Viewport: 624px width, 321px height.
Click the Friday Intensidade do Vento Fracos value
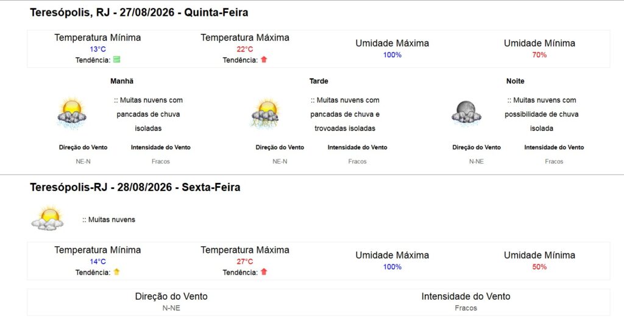click(x=466, y=308)
